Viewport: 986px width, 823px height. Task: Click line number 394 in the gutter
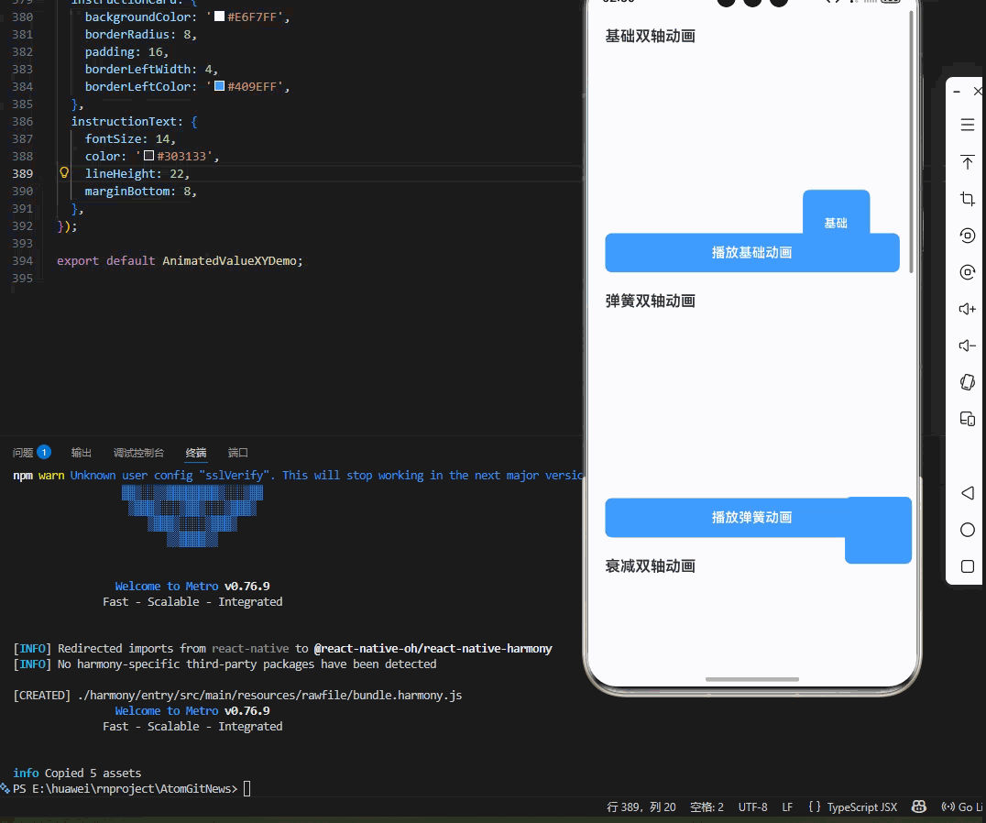coord(23,260)
